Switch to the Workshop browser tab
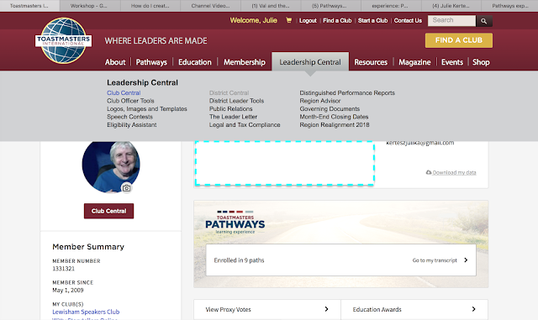 90,6
